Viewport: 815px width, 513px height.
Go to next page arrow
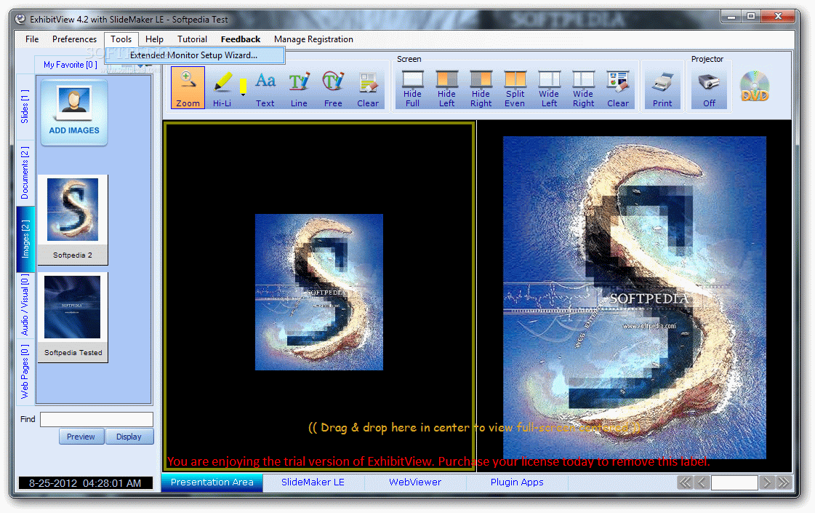tap(767, 482)
